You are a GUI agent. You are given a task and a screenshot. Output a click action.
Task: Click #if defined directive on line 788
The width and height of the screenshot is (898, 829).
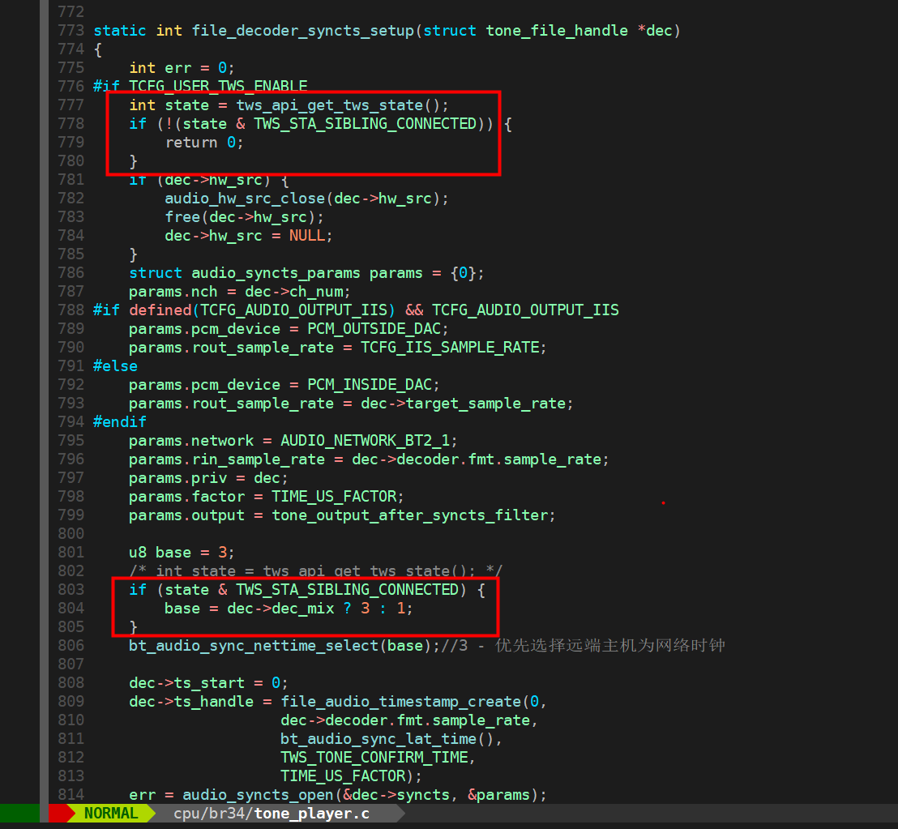142,310
